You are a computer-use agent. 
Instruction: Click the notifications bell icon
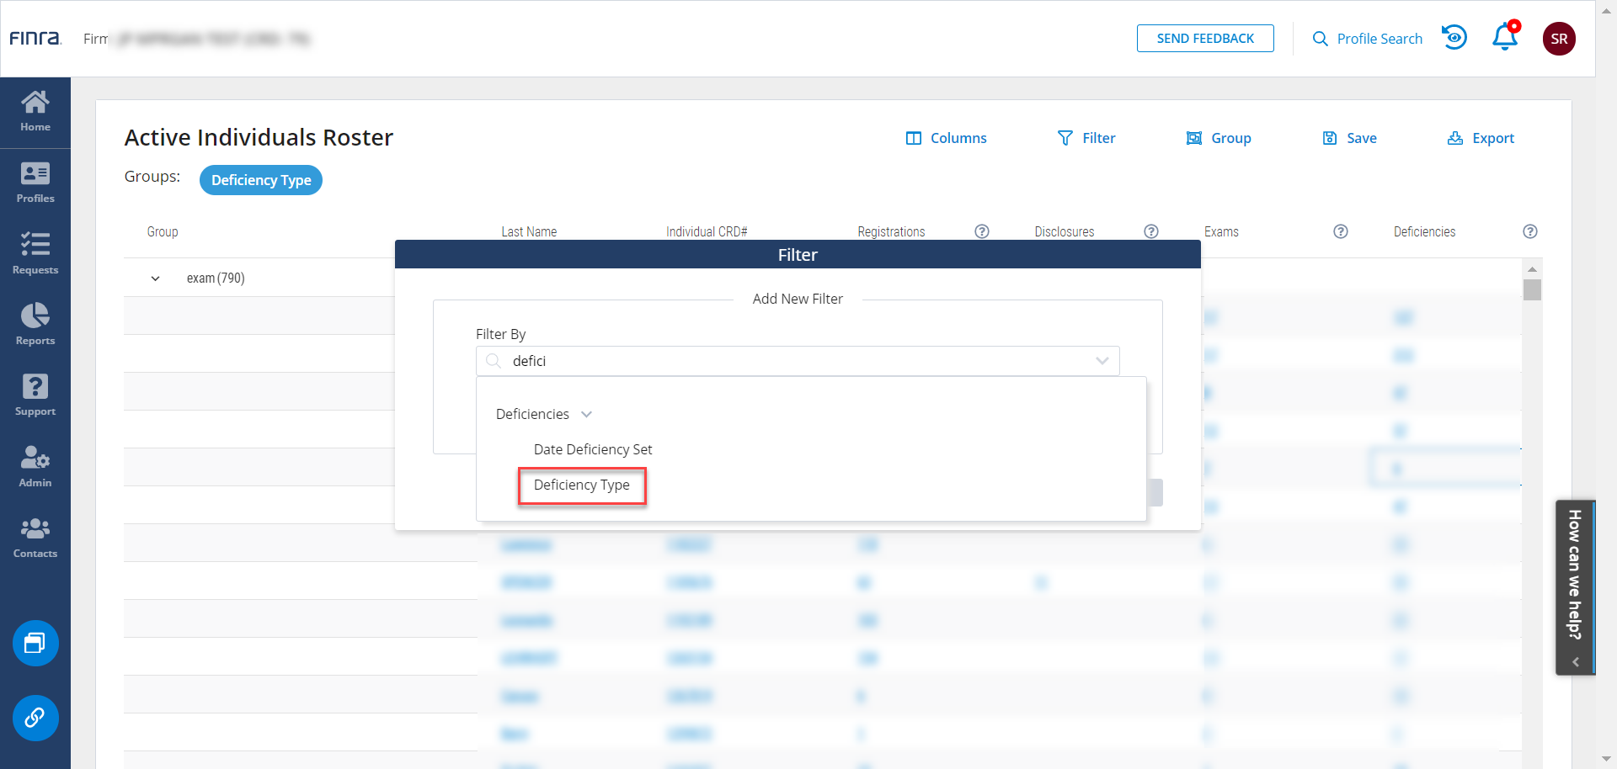1505,38
